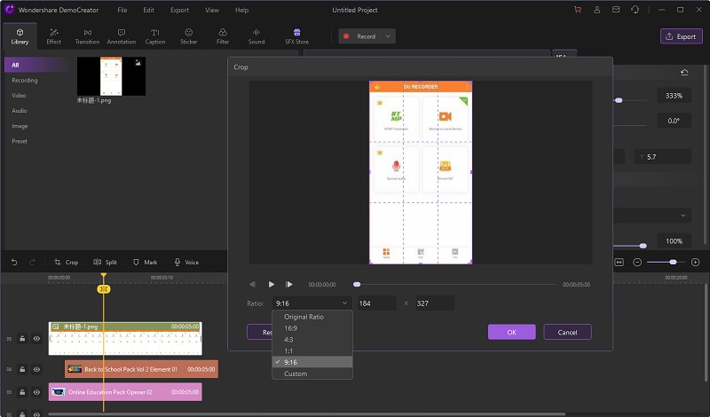Choose 1:1 ratio option
This screenshot has height=417, width=710.
312,350
